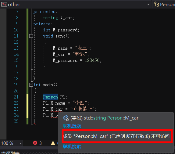This screenshot has height=154, width=175.
Task: Click the protected: keyword on line 7
Action: tap(45, 12)
